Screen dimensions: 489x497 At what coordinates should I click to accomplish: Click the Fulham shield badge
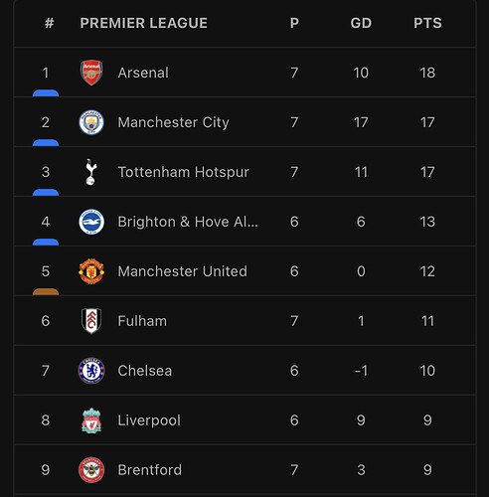coord(91,321)
